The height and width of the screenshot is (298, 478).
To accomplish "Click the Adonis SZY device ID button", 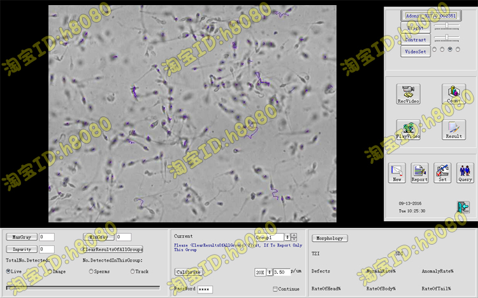I will pyautogui.click(x=431, y=16).
